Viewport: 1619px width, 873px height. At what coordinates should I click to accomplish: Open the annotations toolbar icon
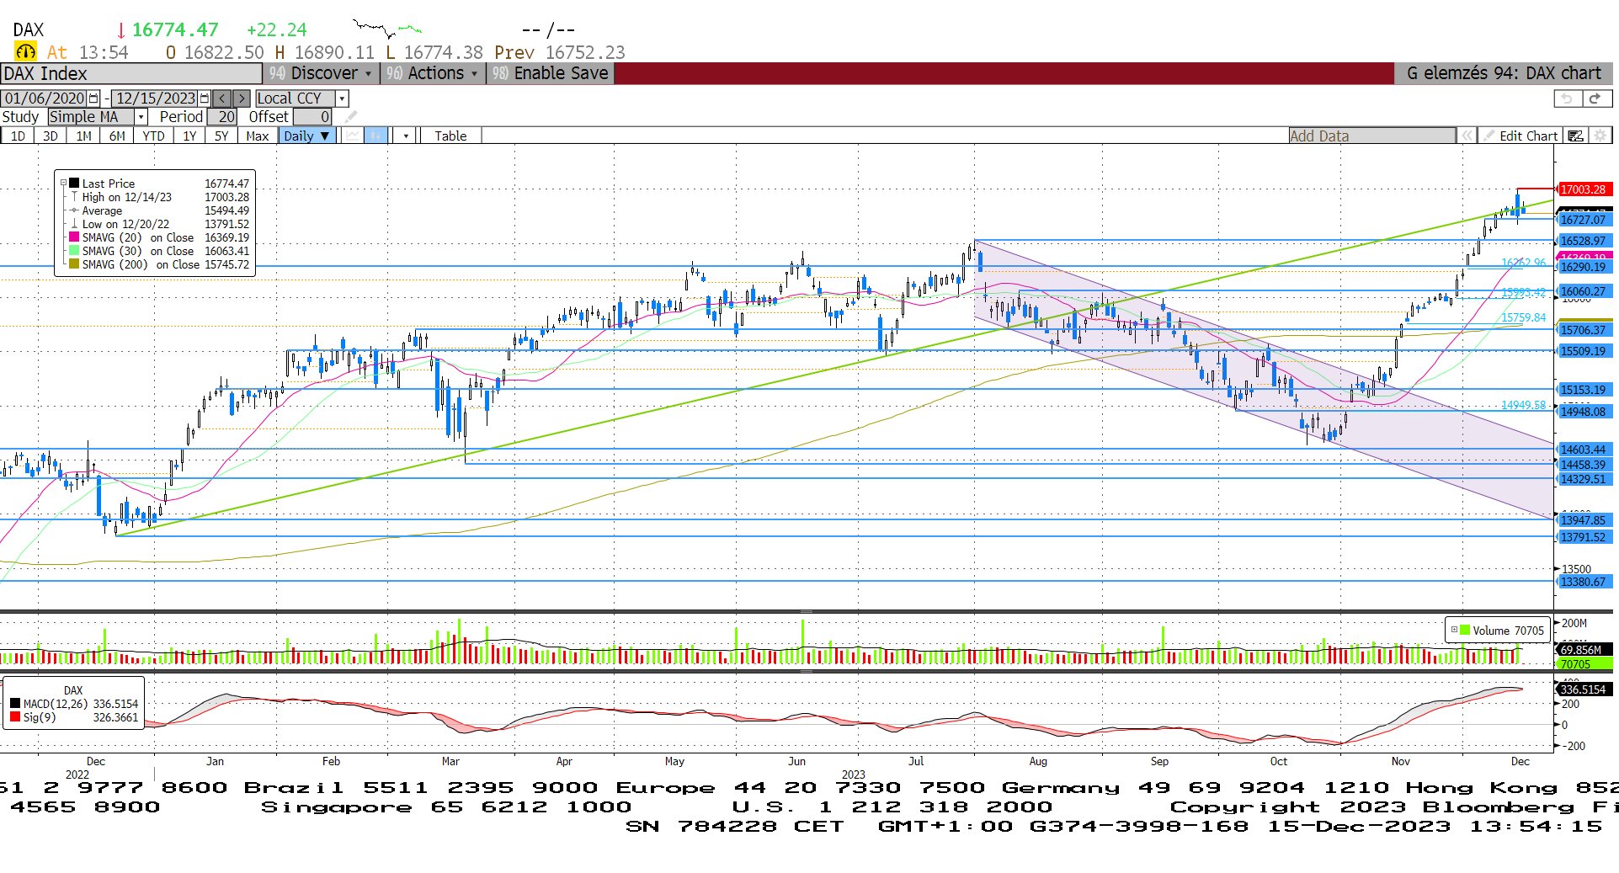tap(1575, 136)
